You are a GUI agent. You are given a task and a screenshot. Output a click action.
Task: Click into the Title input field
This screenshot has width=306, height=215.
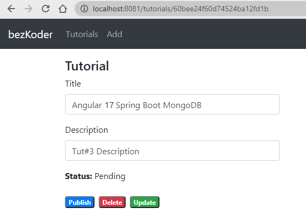tap(172, 104)
